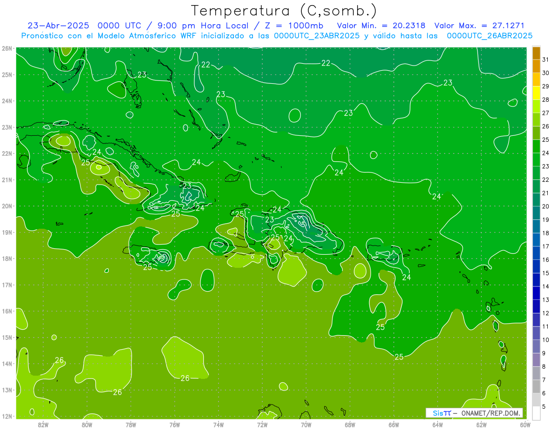Click the gray swatch between 6 and 7
558x431 pixels.
(536, 386)
